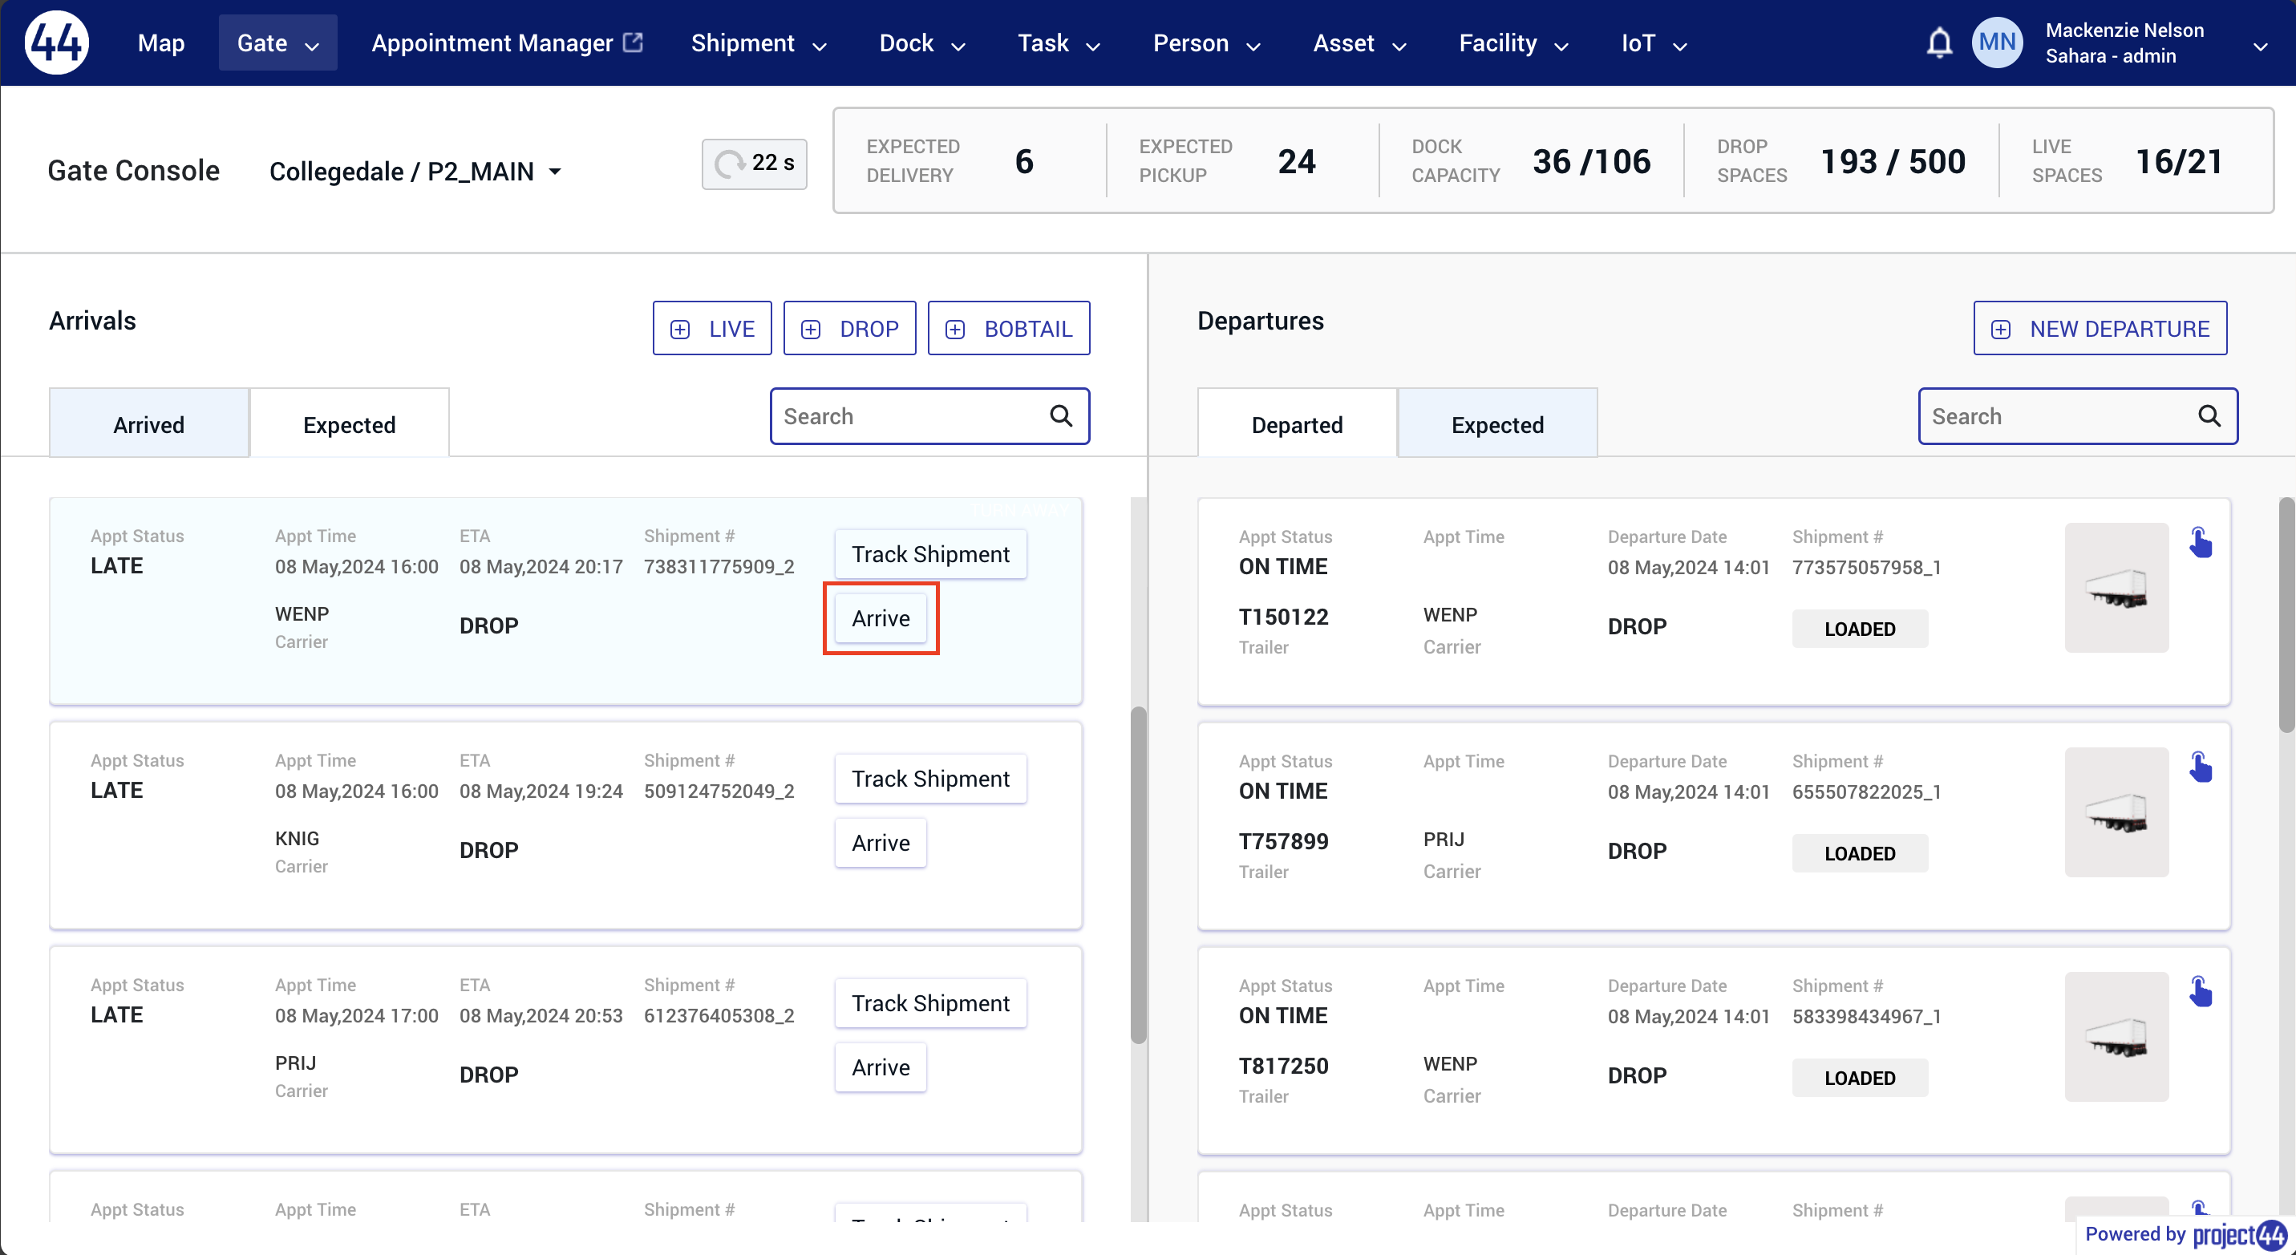Open the trailer thumbnail for T817250
Image resolution: width=2296 pixels, height=1255 pixels.
[2116, 1037]
